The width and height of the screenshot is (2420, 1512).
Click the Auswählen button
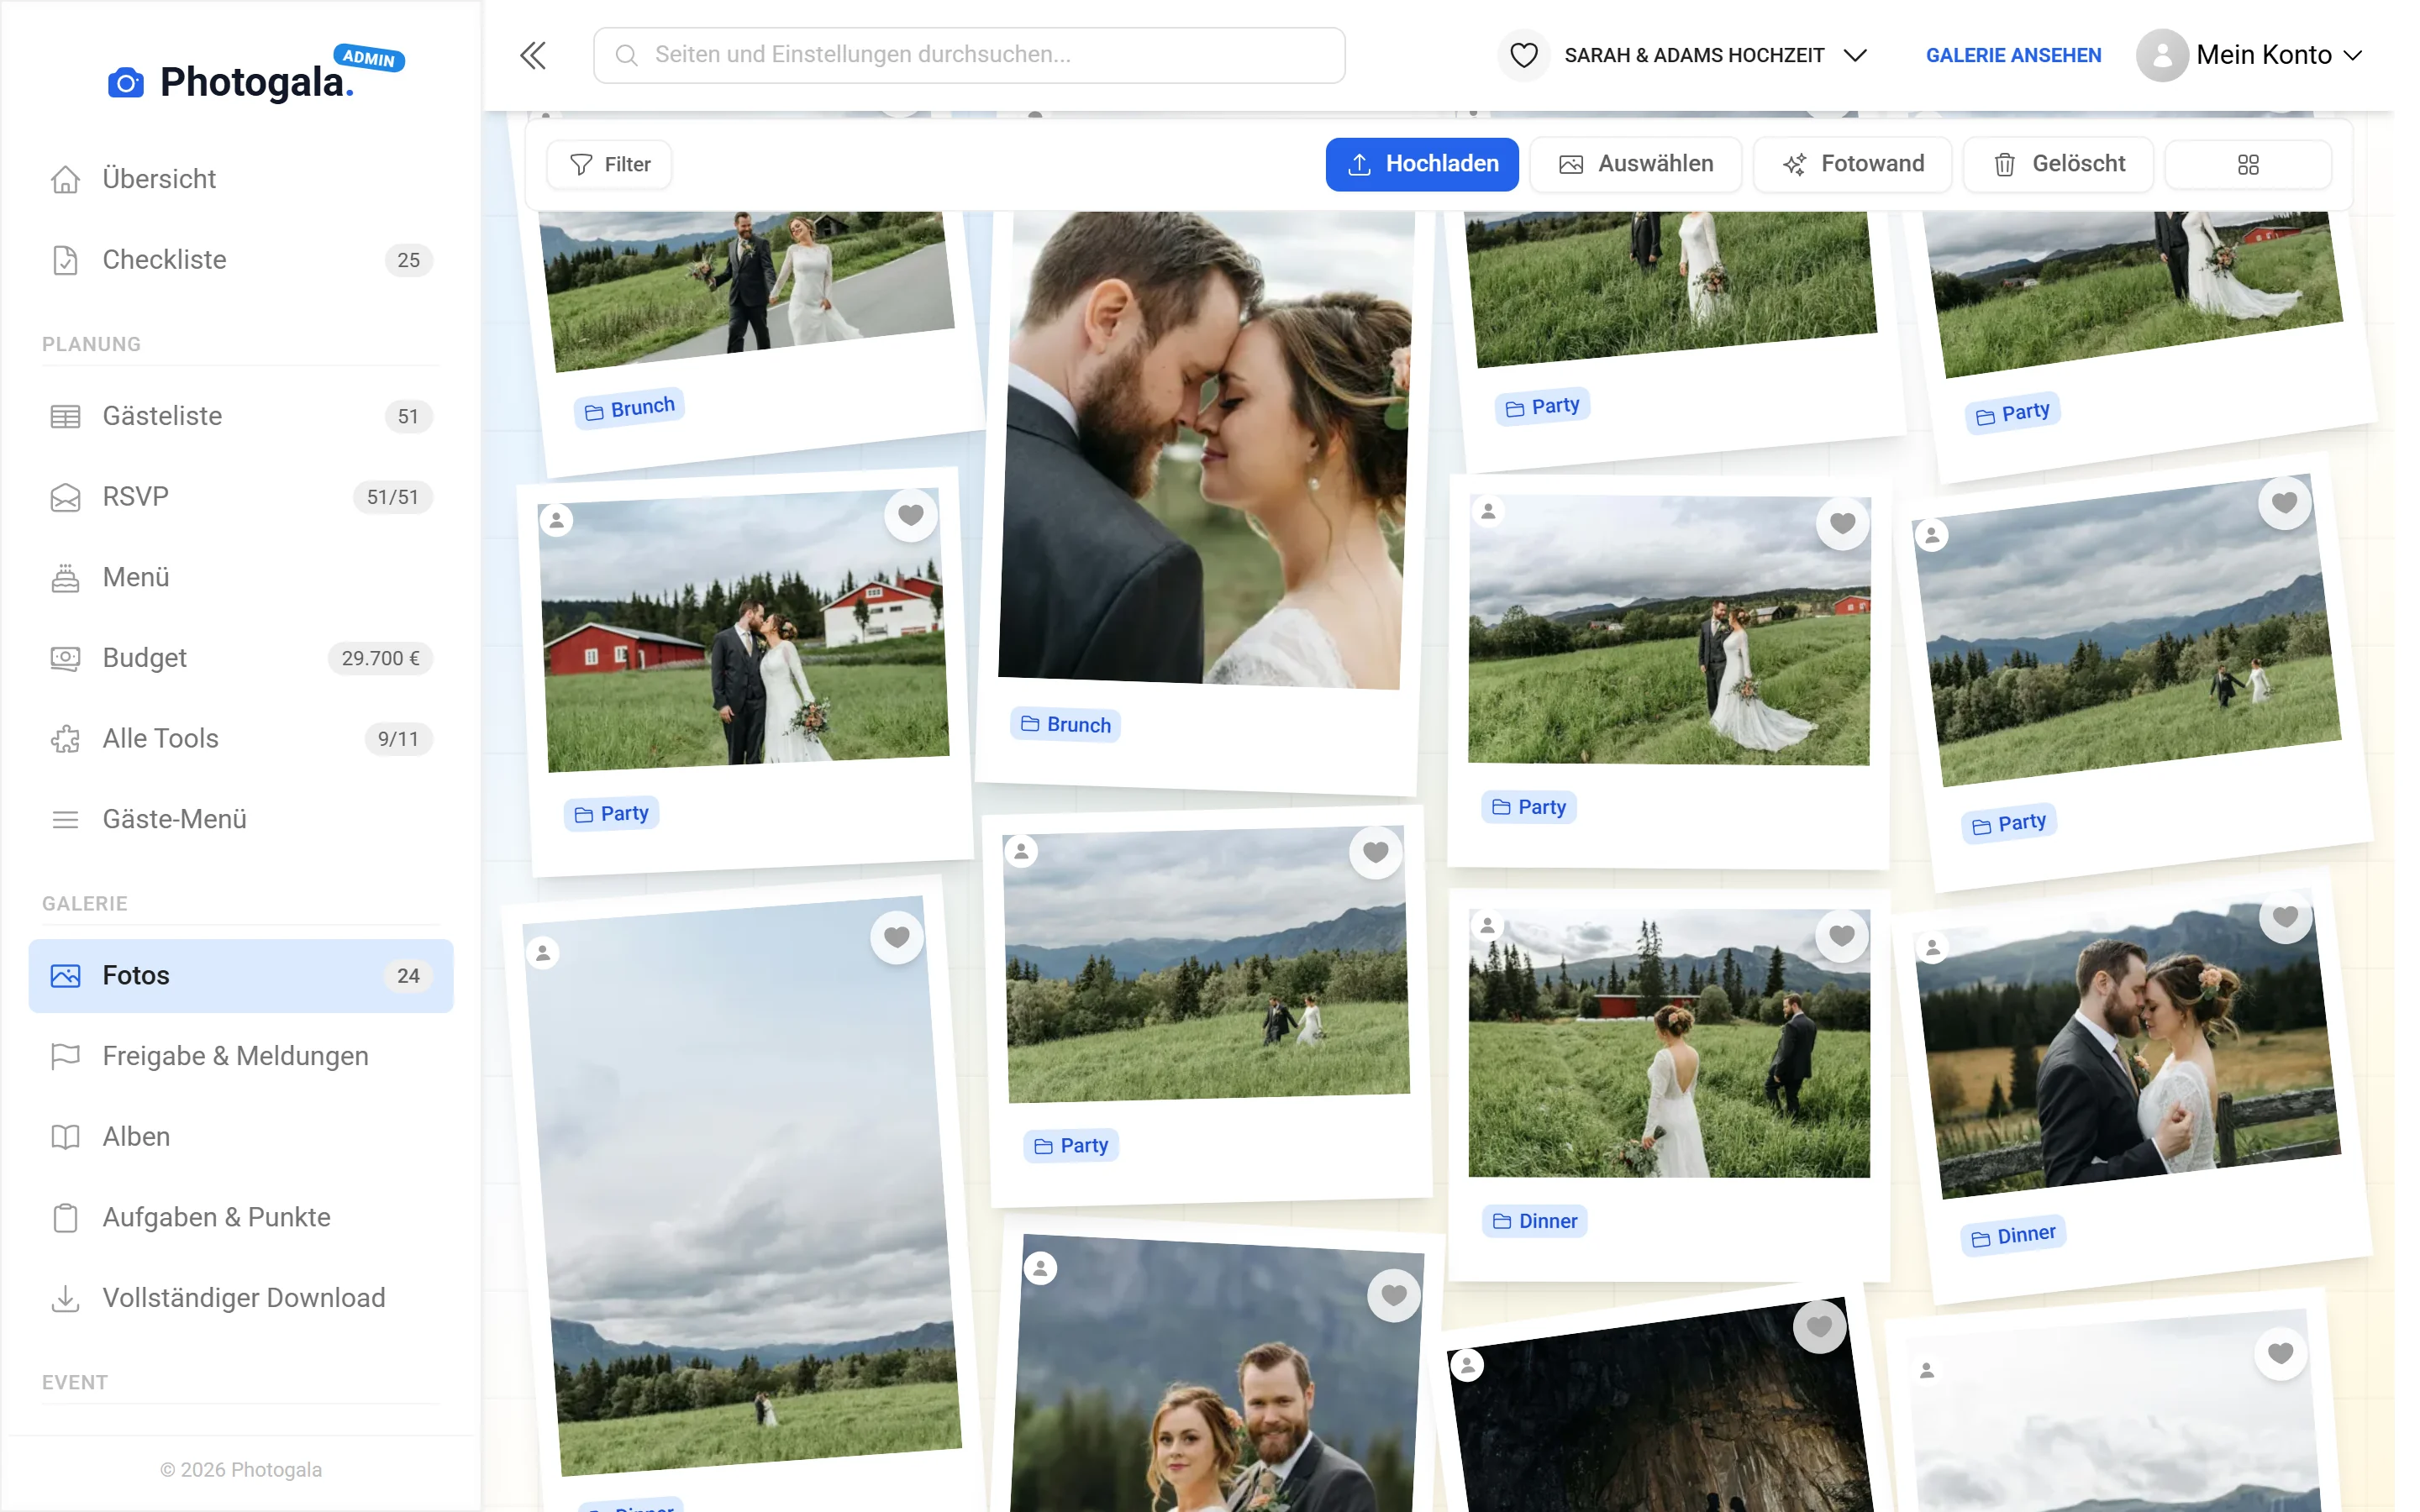pos(1636,164)
